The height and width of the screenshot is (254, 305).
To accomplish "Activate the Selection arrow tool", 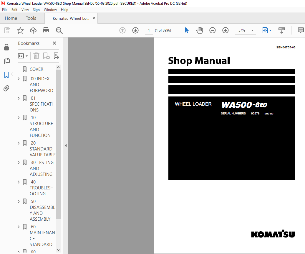I will coord(187,30).
